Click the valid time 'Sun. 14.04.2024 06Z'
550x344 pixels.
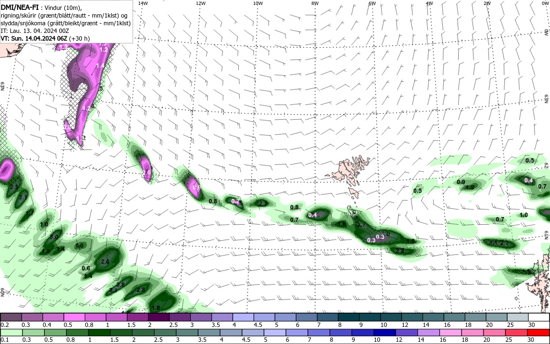39,38
